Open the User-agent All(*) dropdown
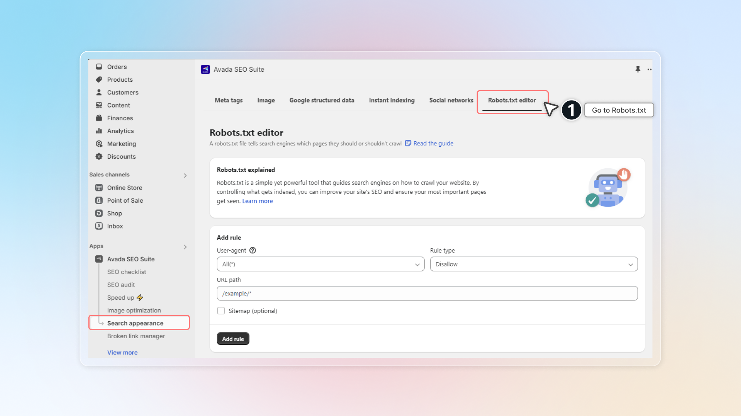The width and height of the screenshot is (741, 416). click(320, 264)
